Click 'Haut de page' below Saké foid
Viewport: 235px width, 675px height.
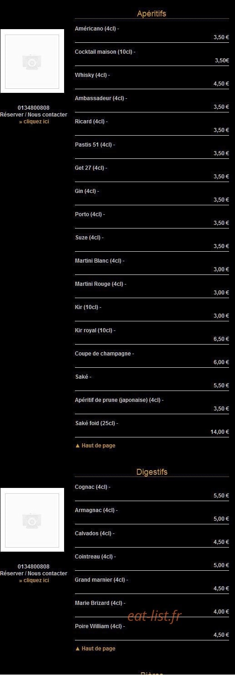[x=95, y=446]
